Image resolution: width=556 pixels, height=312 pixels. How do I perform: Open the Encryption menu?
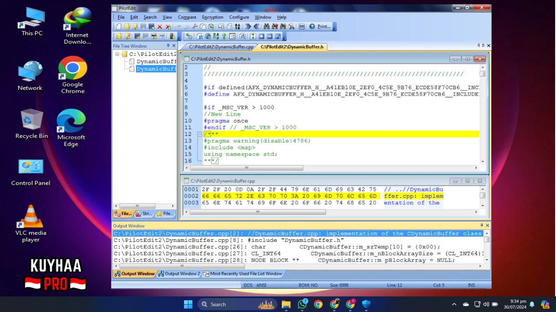[213, 17]
